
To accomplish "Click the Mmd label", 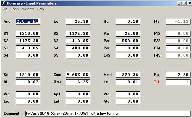I will coord(108,75).
